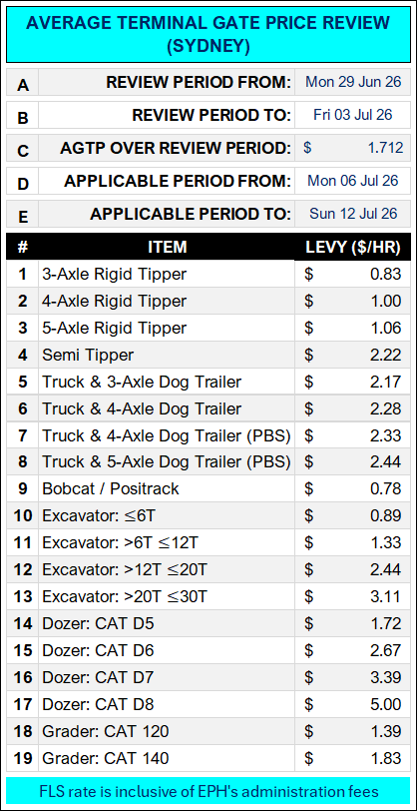418x812 pixels.
Task: Click the LEVY ($/HR) column header
Action: click(353, 247)
